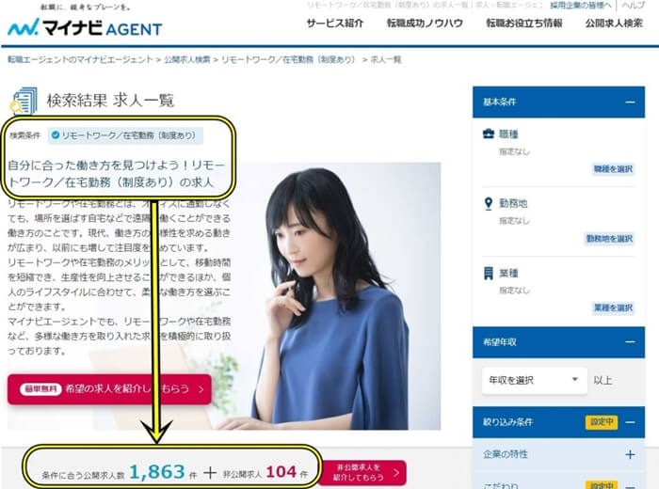Collapse the 希望年収 panel
The width and height of the screenshot is (659, 489).
click(630, 342)
